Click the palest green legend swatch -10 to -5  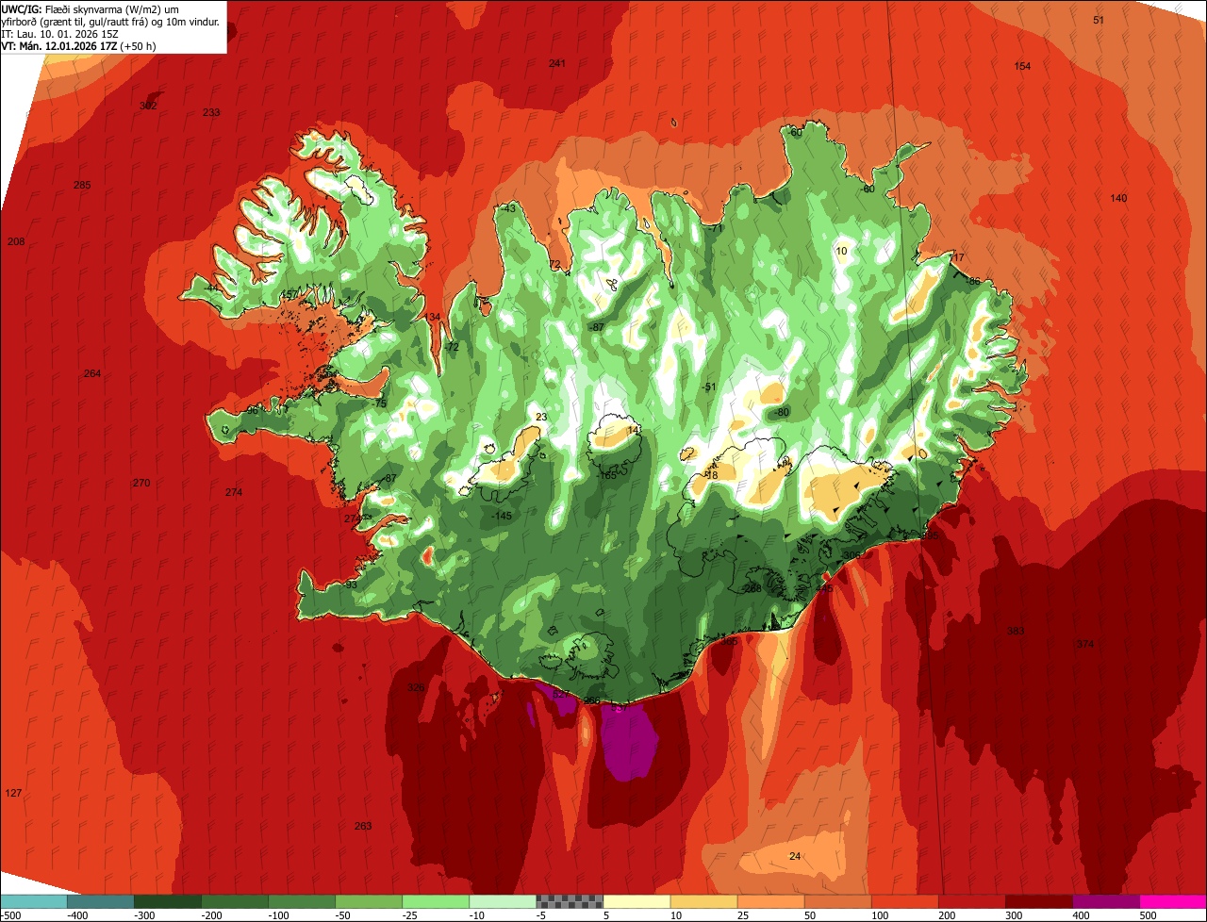503,901
